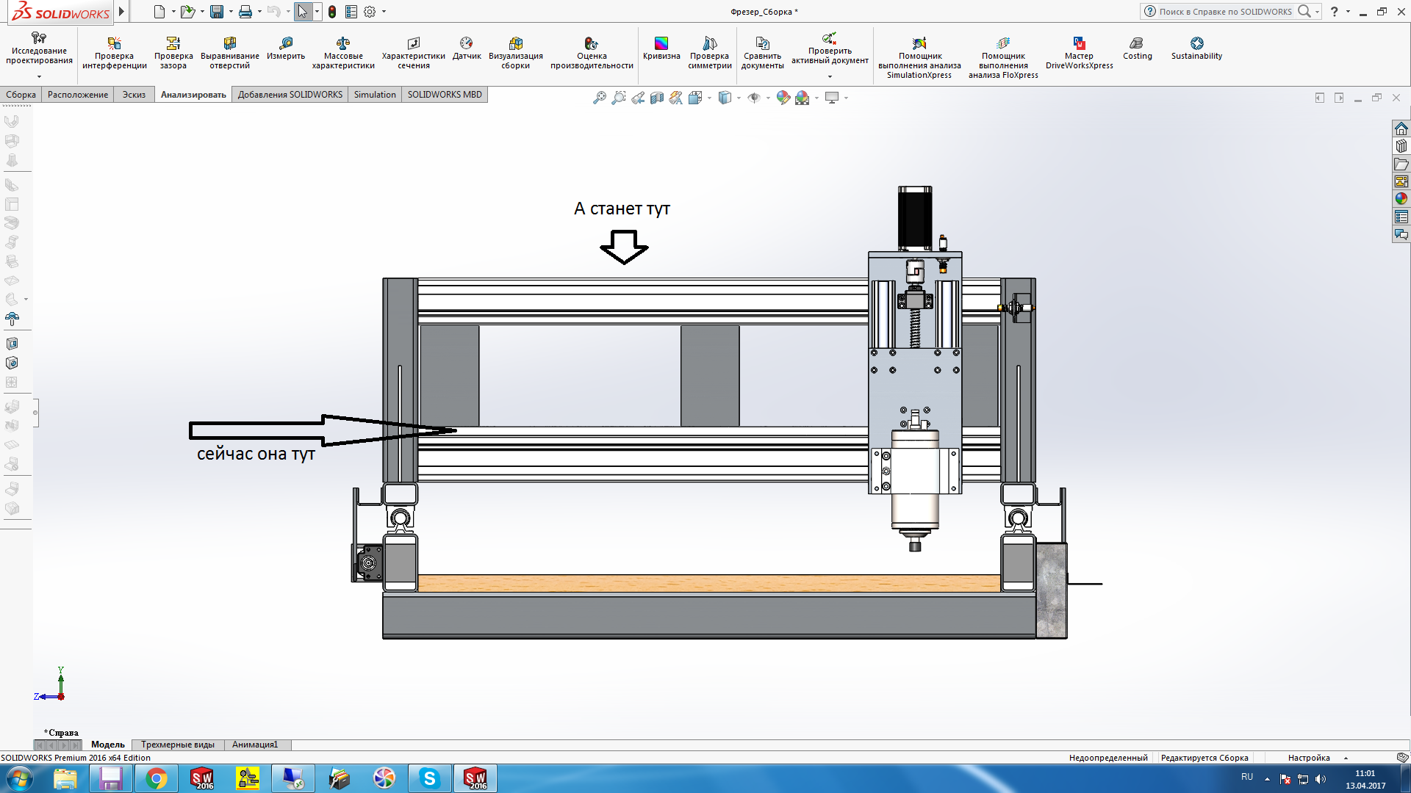Switch to Анимация1 bottom tab
Image resolution: width=1411 pixels, height=793 pixels.
click(x=255, y=745)
